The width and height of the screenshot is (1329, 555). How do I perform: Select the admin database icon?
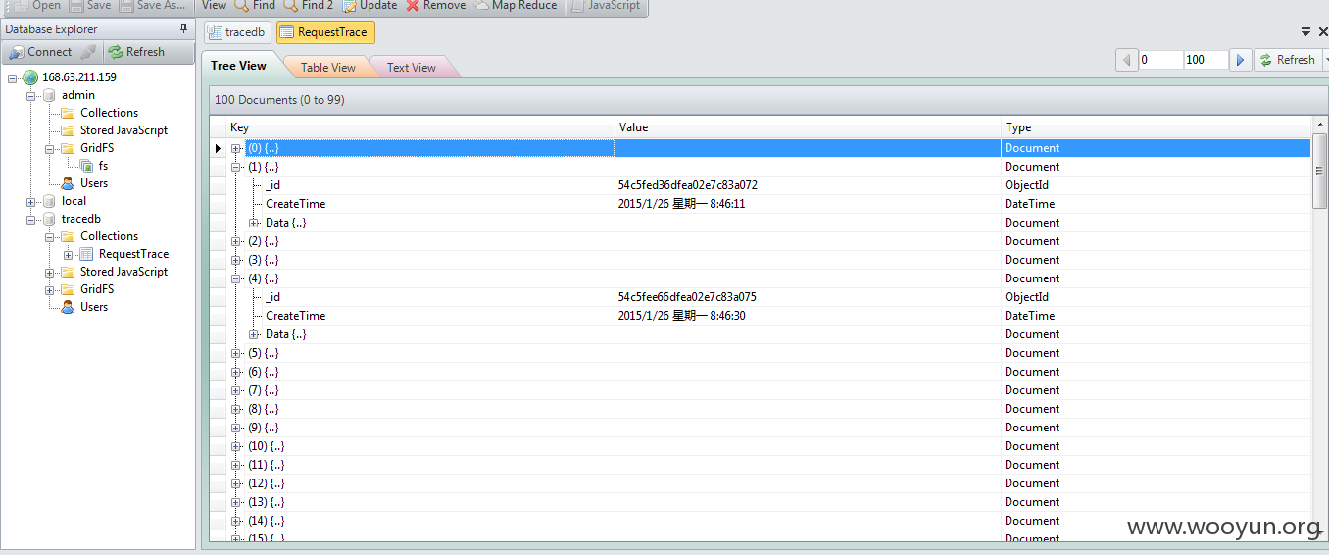click(x=49, y=95)
